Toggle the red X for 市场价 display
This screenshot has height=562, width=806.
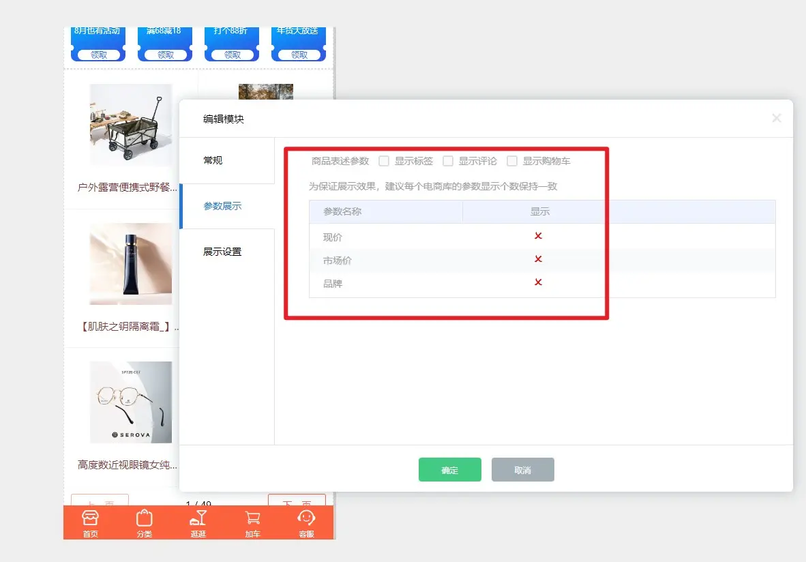click(x=538, y=259)
